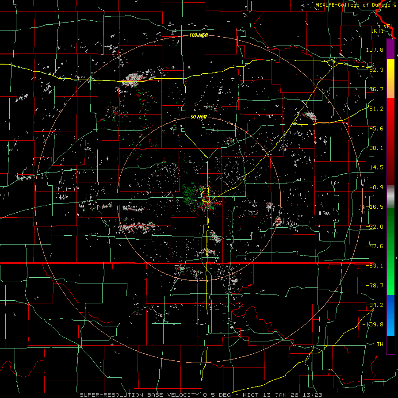Select the -0.9 velocity scale value
This screenshot has height=398, width=398.
pyautogui.click(x=376, y=187)
